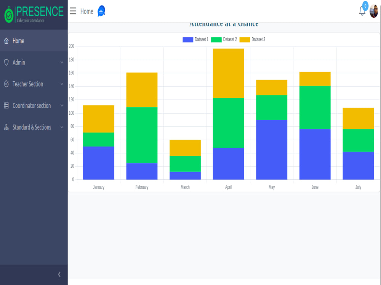381x285 pixels.
Task: Click the PRESENCE logo in the sidebar
Action: (34, 14)
